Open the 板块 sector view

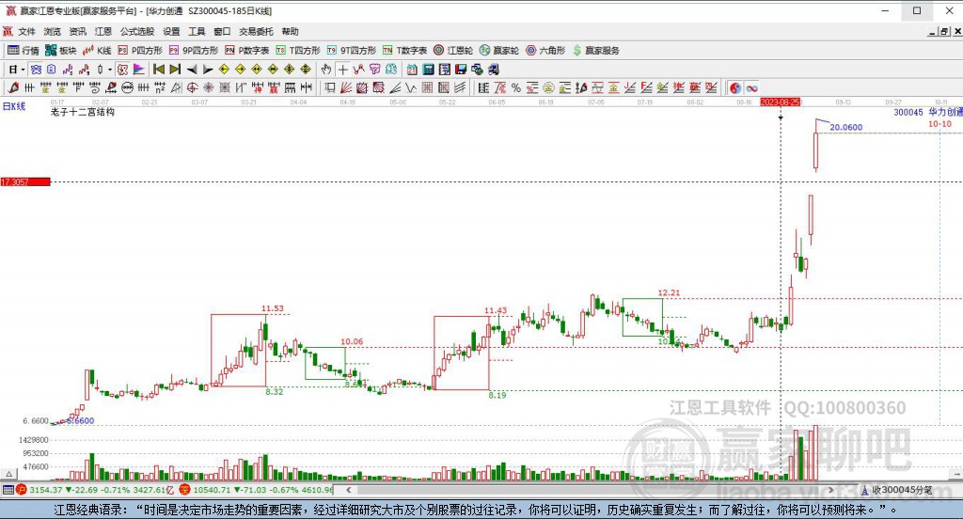coord(61,51)
